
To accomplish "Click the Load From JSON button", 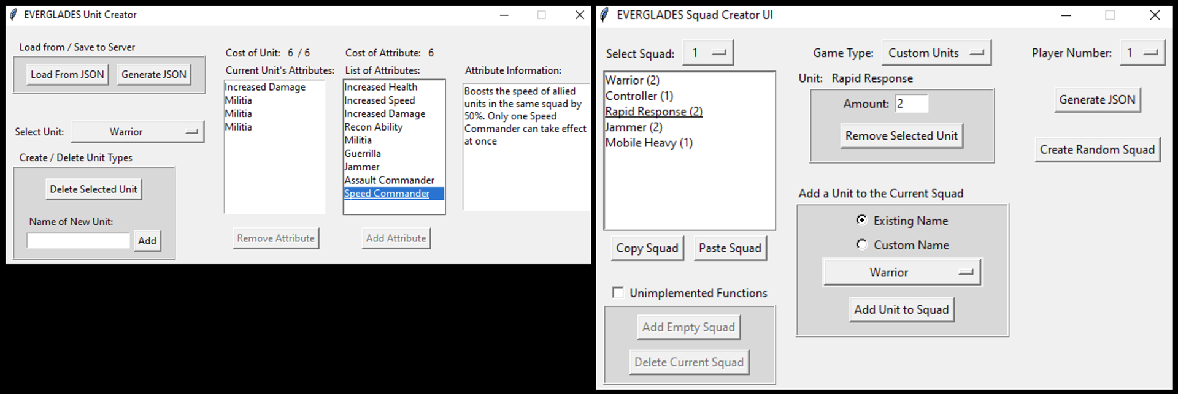I will (67, 74).
